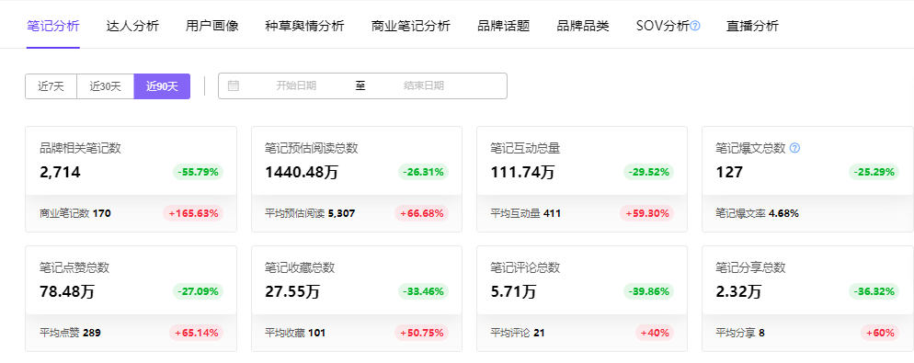
Task: Select the 笔记分析 tab
Action: (x=53, y=27)
